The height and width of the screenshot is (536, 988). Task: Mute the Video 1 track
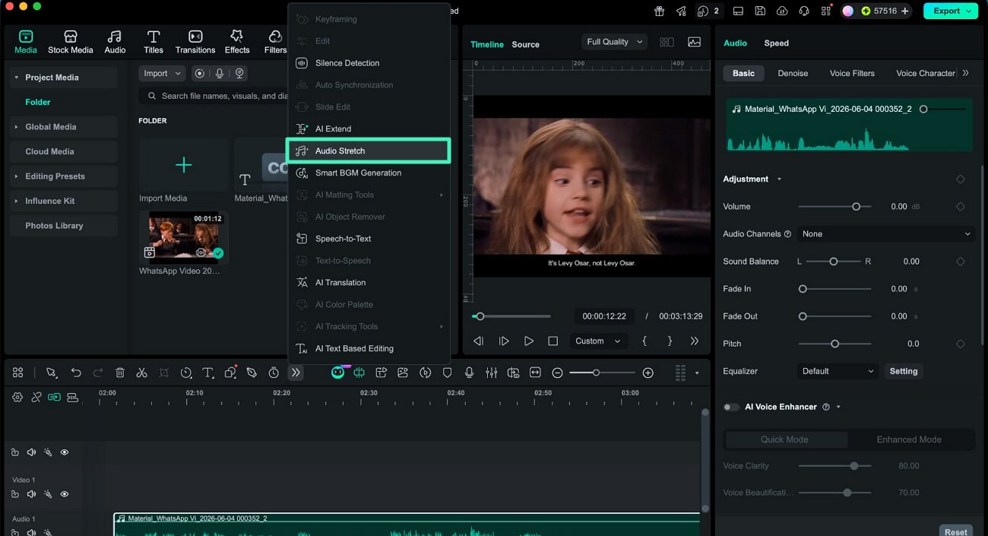tap(31, 494)
